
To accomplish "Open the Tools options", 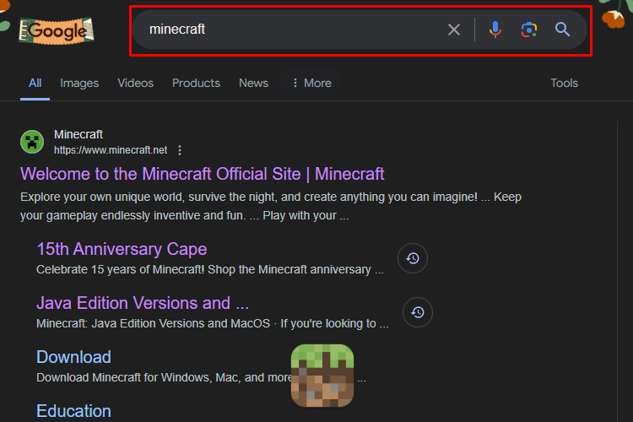I will (x=565, y=84).
